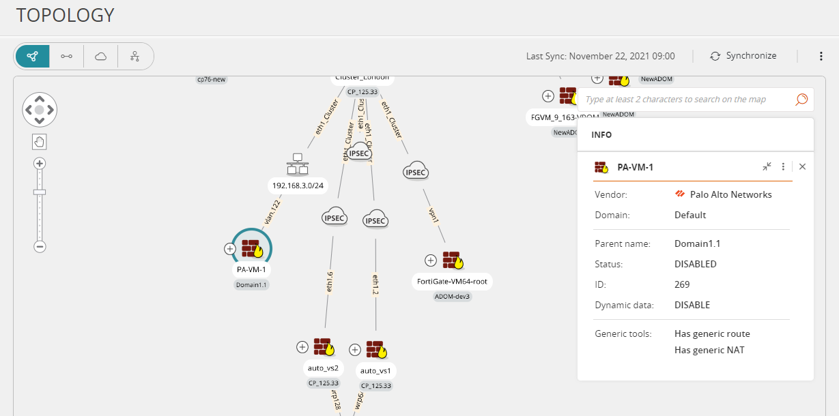This screenshot has width=839, height=416.
Task: Open the network hierarchy view icon
Action: tap(134, 56)
